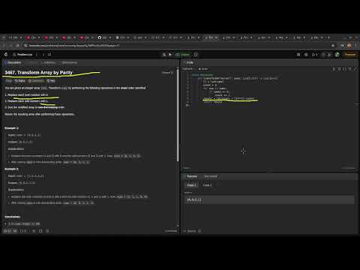The width and height of the screenshot is (360, 270).
Task: Open the browser extensions icon
Action: pyautogui.click(x=342, y=46)
